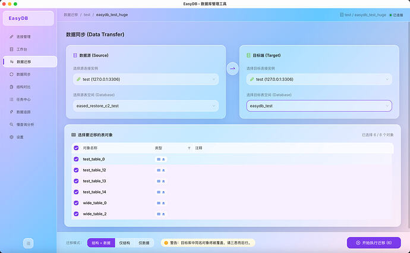Select the 数据同步 sync icon in sidebar

pyautogui.click(x=11, y=74)
